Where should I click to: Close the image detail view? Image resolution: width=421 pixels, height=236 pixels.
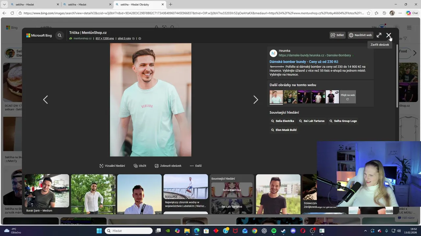(388, 35)
